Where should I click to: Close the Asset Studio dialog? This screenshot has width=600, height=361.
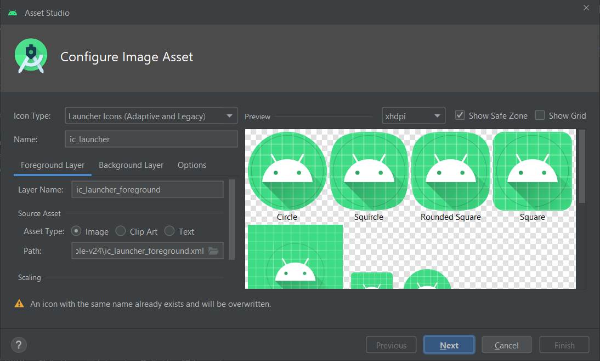click(x=586, y=8)
